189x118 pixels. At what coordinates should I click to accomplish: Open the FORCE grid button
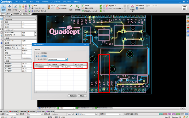coord(184,8)
